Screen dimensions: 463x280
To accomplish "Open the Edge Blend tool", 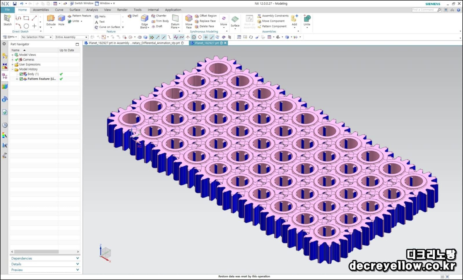I will pos(144,22).
